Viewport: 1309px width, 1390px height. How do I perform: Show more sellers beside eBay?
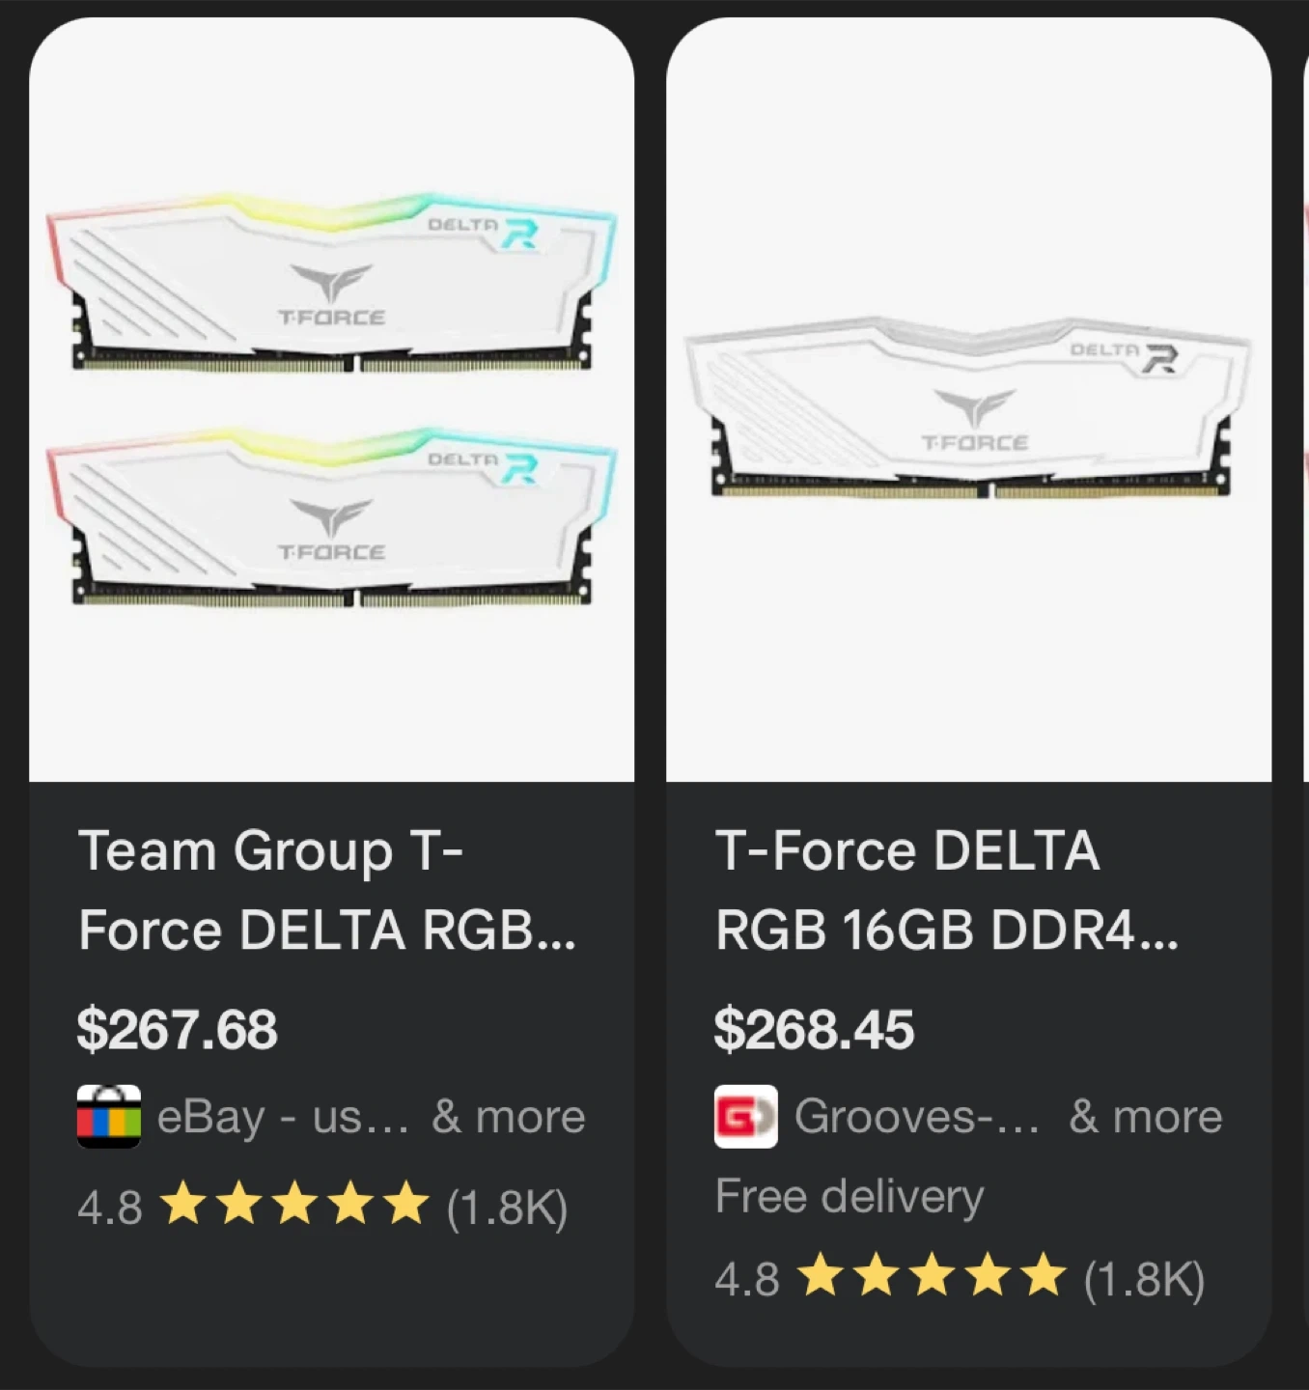pyautogui.click(x=509, y=1118)
